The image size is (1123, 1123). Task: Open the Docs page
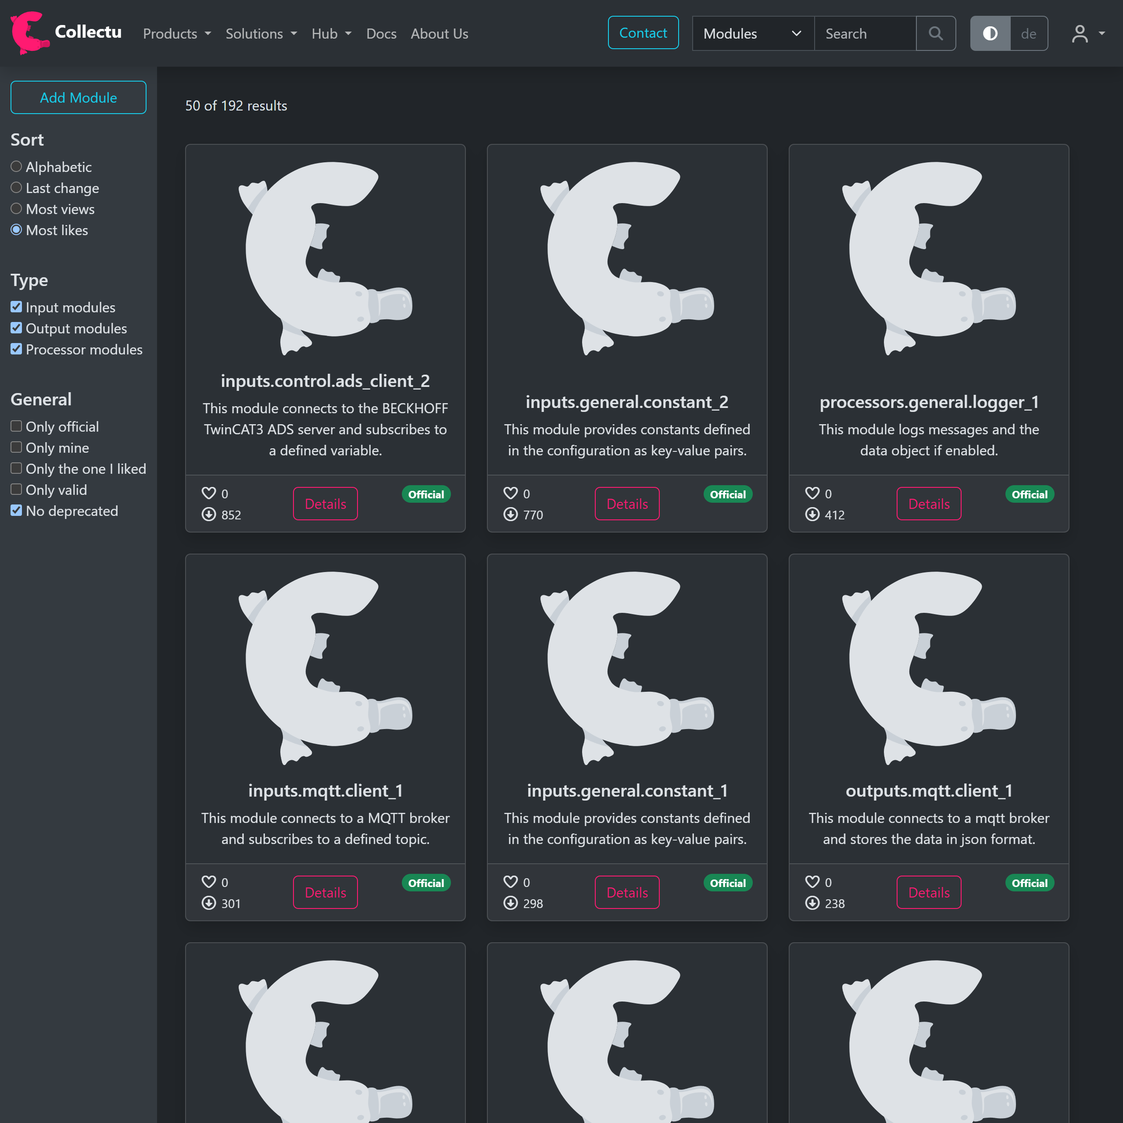pyautogui.click(x=381, y=34)
